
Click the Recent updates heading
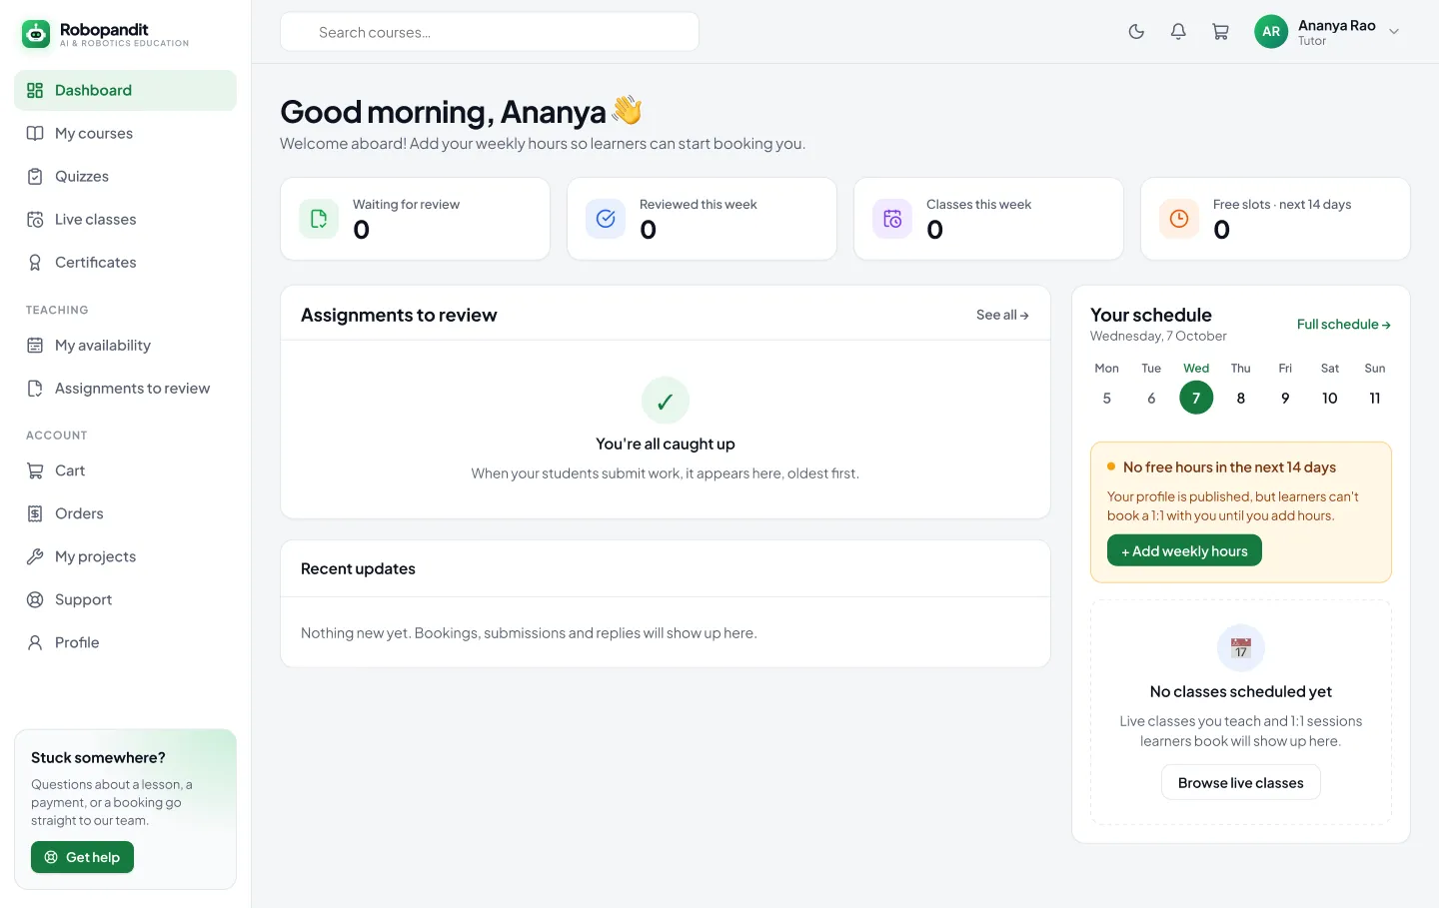[358, 568]
